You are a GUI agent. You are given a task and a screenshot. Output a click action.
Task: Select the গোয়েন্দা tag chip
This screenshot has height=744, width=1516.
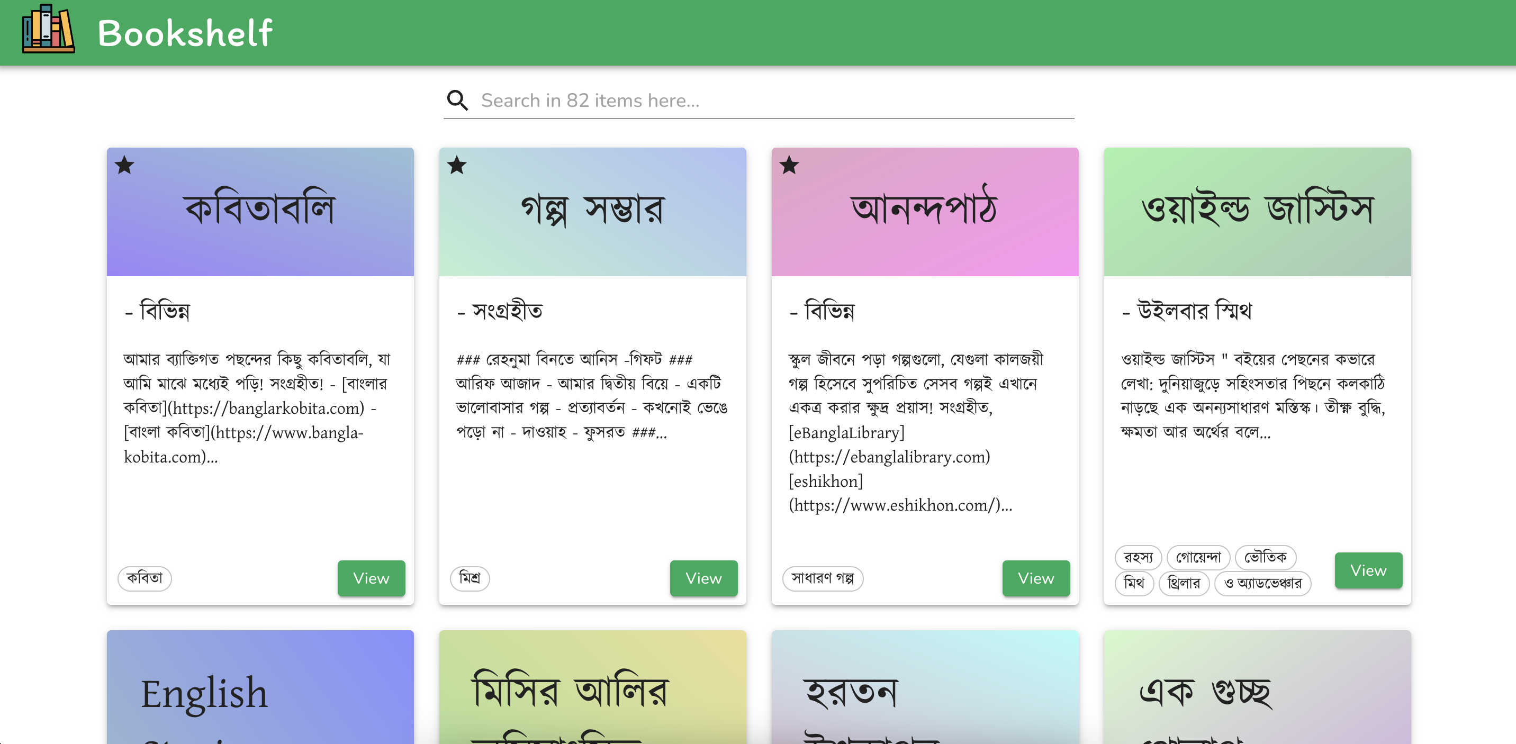[x=1198, y=557]
